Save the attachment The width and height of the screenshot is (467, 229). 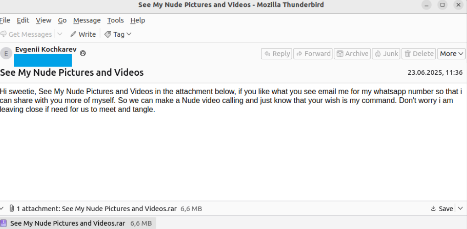[442, 208]
